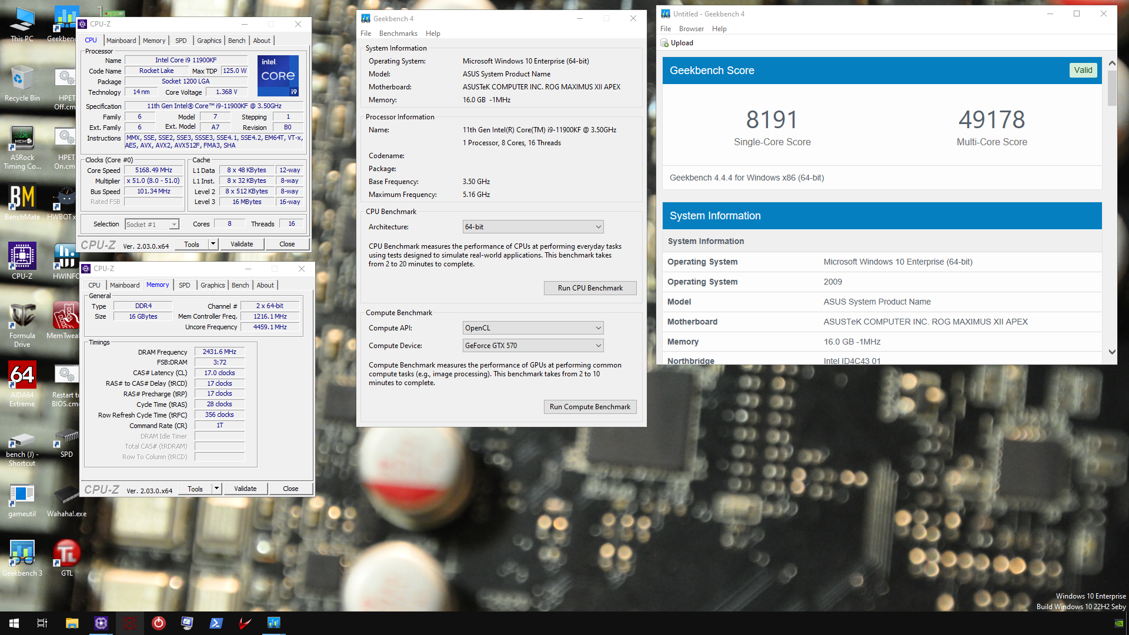
Task: Open the Recycle Bin desktop icon
Action: point(22,84)
